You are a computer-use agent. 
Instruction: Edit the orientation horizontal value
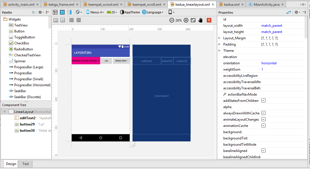point(269,63)
